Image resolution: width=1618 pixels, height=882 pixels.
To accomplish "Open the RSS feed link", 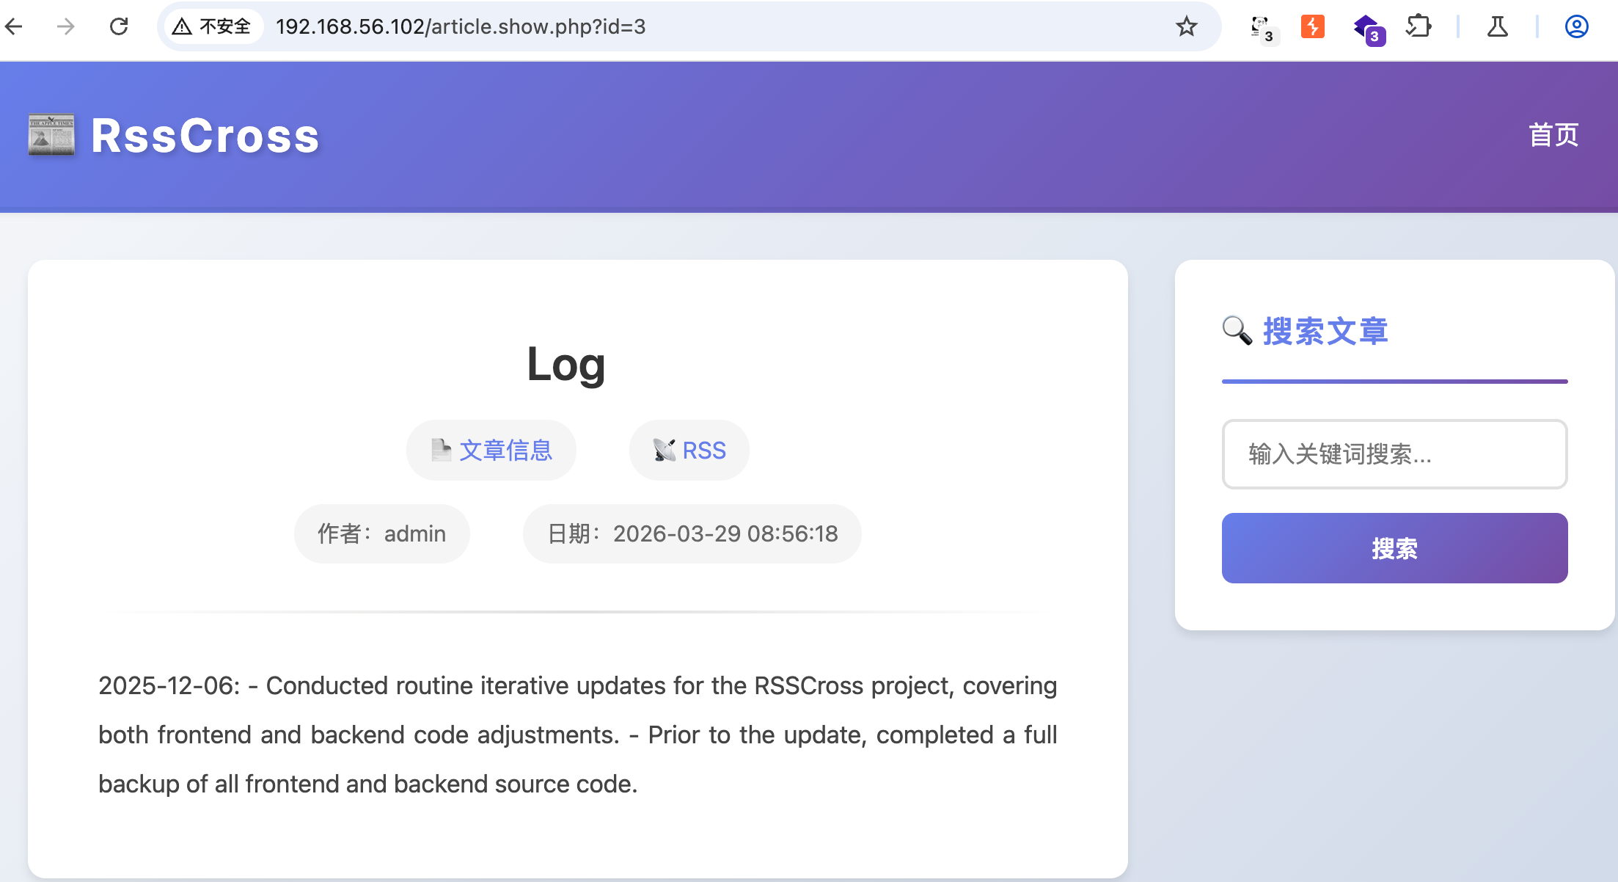I will [689, 450].
